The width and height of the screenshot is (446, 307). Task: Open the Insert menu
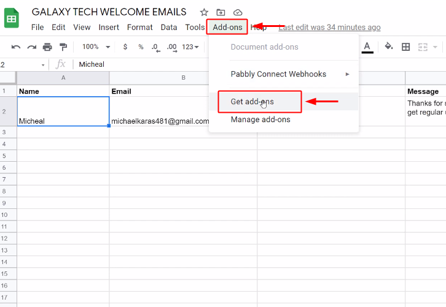tap(109, 27)
